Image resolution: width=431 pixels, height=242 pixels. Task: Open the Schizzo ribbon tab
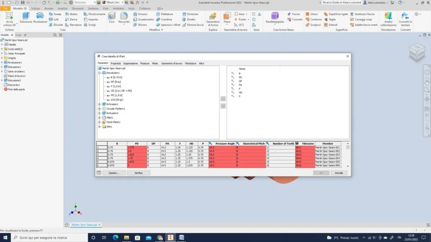pos(36,8)
